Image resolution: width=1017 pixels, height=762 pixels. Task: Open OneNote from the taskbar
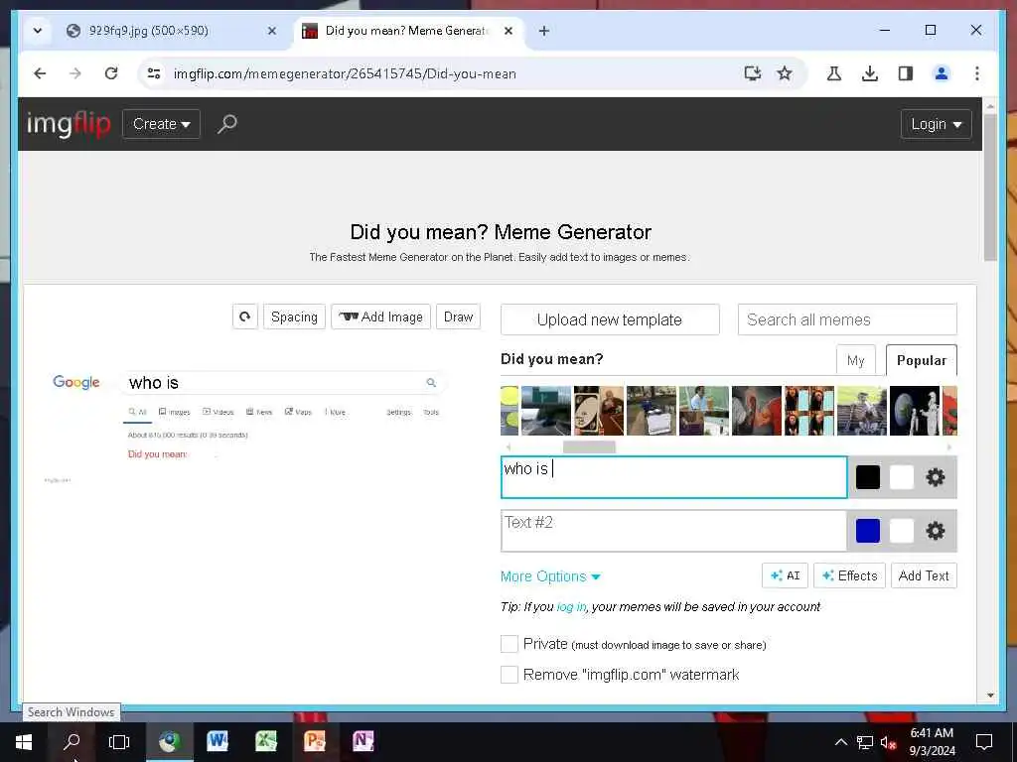tap(363, 741)
